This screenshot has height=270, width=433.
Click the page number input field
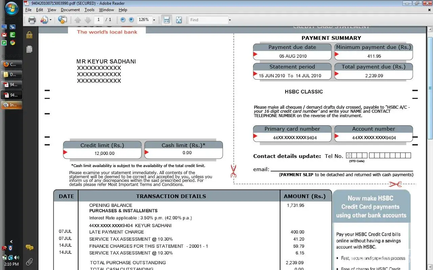(x=98, y=20)
